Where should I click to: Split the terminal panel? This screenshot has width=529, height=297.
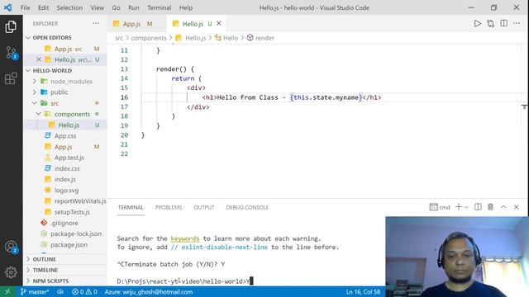pyautogui.click(x=478, y=207)
